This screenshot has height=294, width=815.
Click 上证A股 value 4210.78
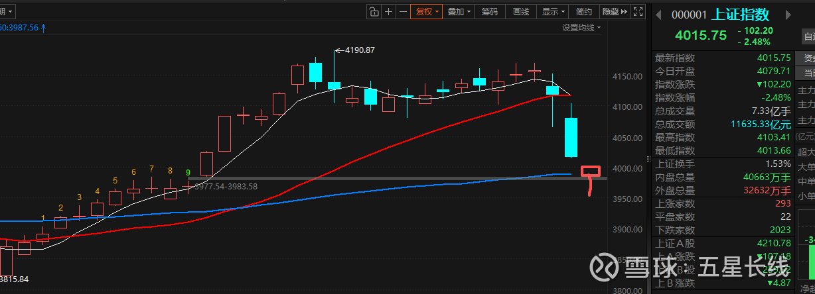[x=774, y=244]
